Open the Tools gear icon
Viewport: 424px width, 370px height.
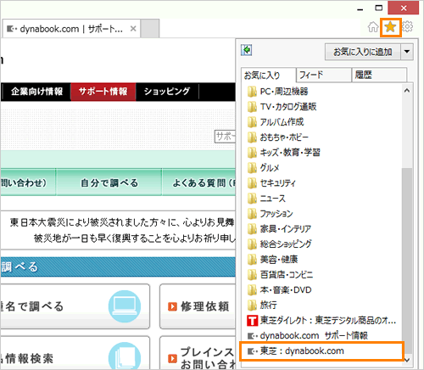[x=407, y=27]
